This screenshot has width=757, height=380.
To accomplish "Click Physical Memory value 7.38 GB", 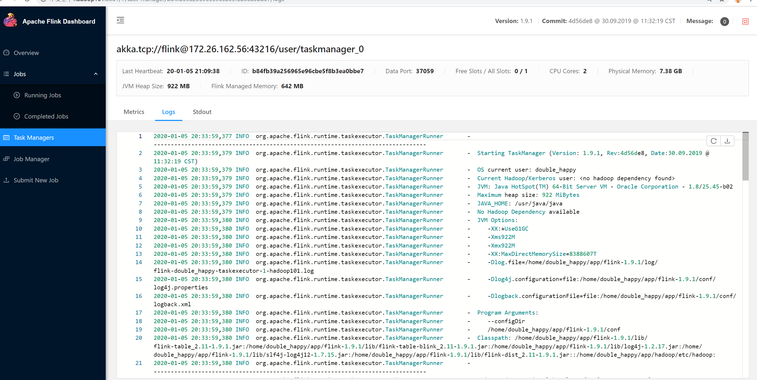I will pos(671,71).
